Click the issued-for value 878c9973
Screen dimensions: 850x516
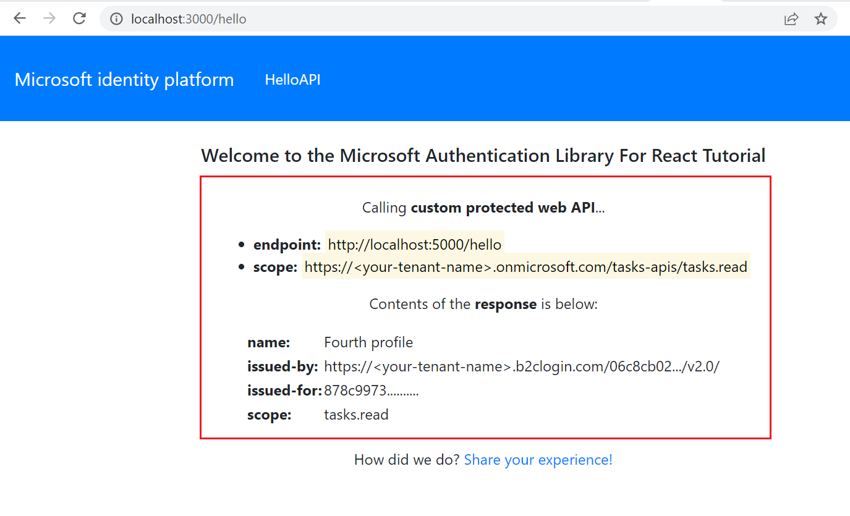click(372, 391)
